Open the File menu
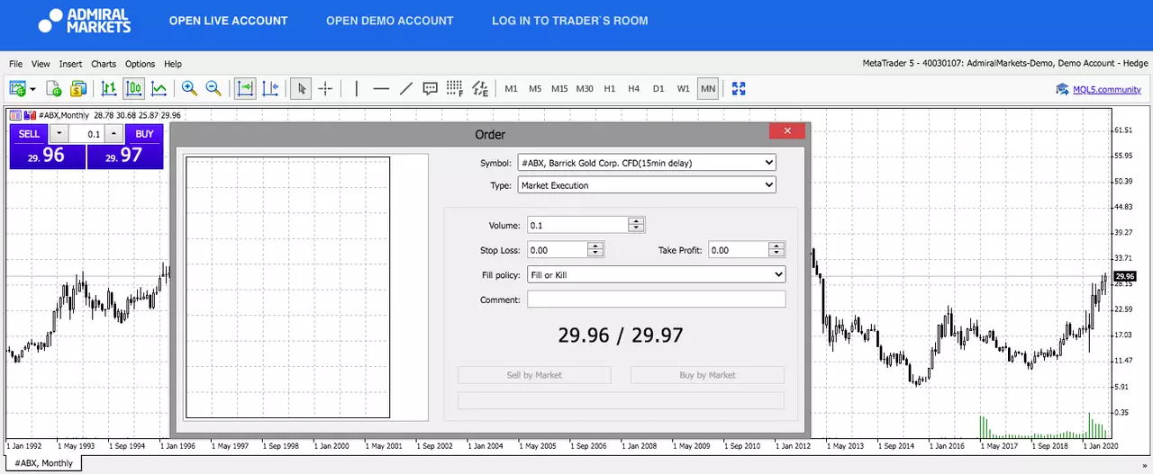The height and width of the screenshot is (474, 1153). (15, 64)
